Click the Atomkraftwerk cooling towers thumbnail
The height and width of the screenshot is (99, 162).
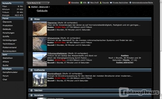tap(40, 80)
